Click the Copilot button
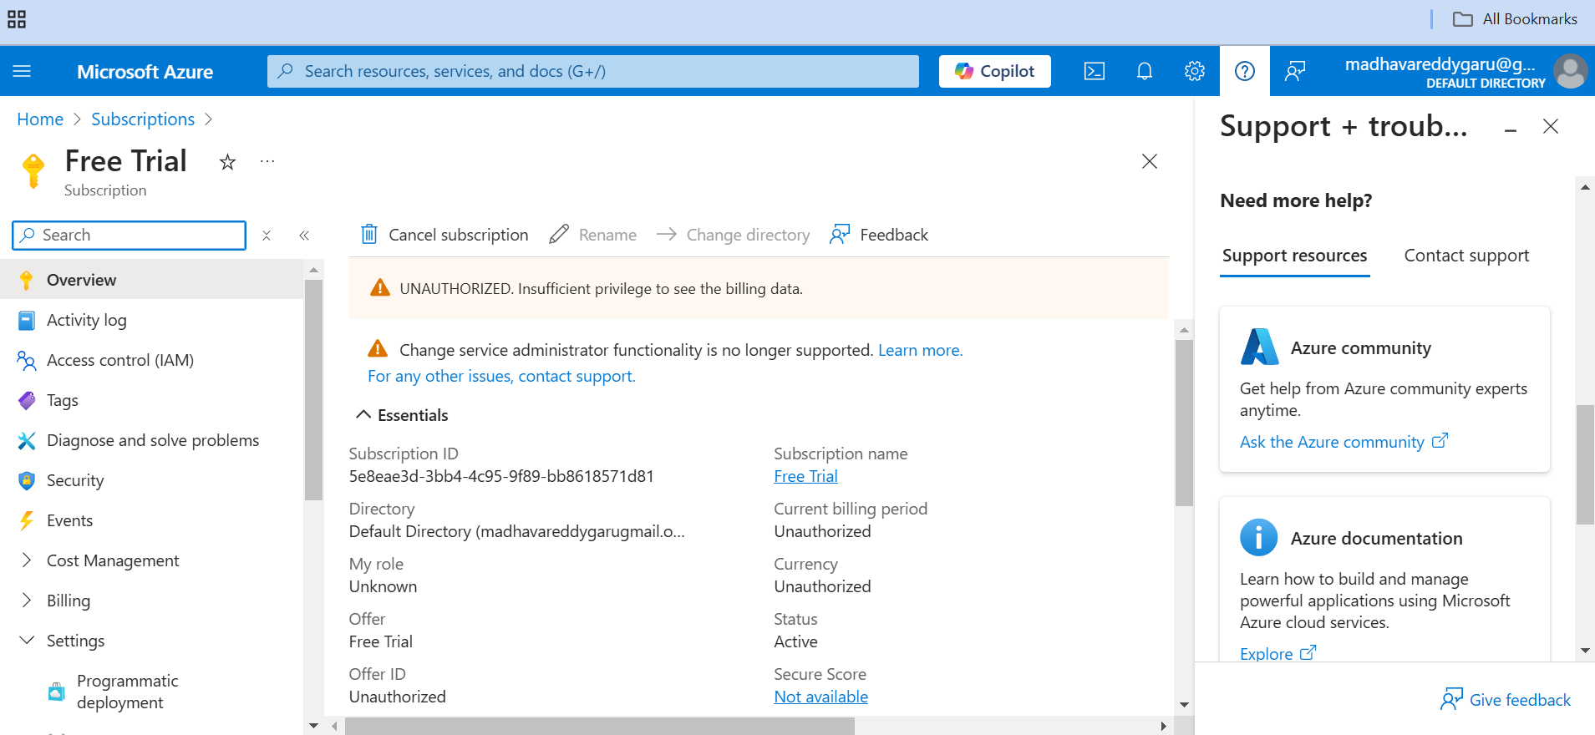The image size is (1595, 735). click(995, 71)
